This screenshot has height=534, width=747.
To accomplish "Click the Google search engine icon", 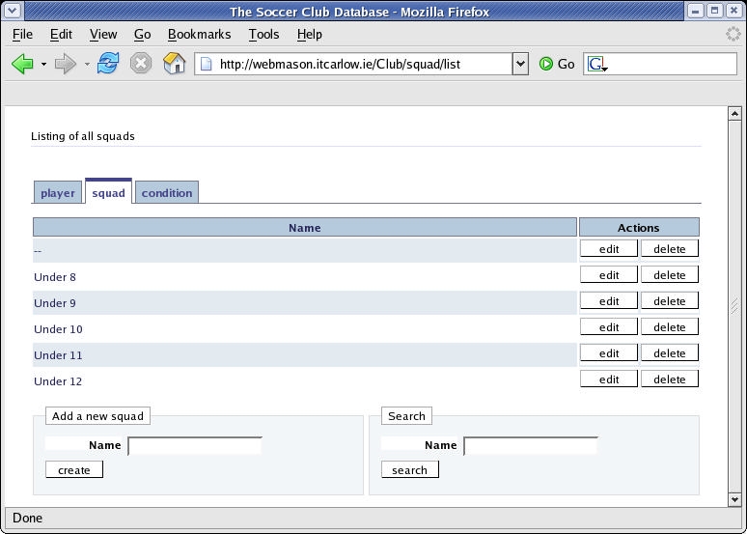I will point(597,65).
